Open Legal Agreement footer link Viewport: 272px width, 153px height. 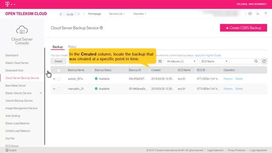click(x=259, y=150)
